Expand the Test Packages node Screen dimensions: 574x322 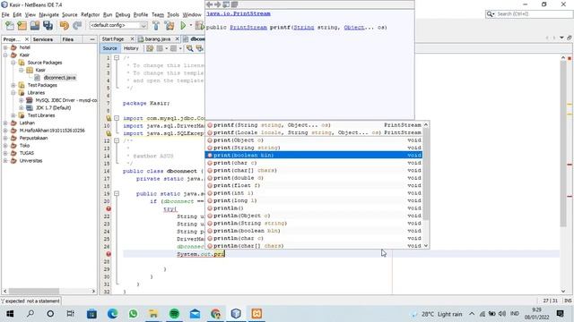point(13,85)
